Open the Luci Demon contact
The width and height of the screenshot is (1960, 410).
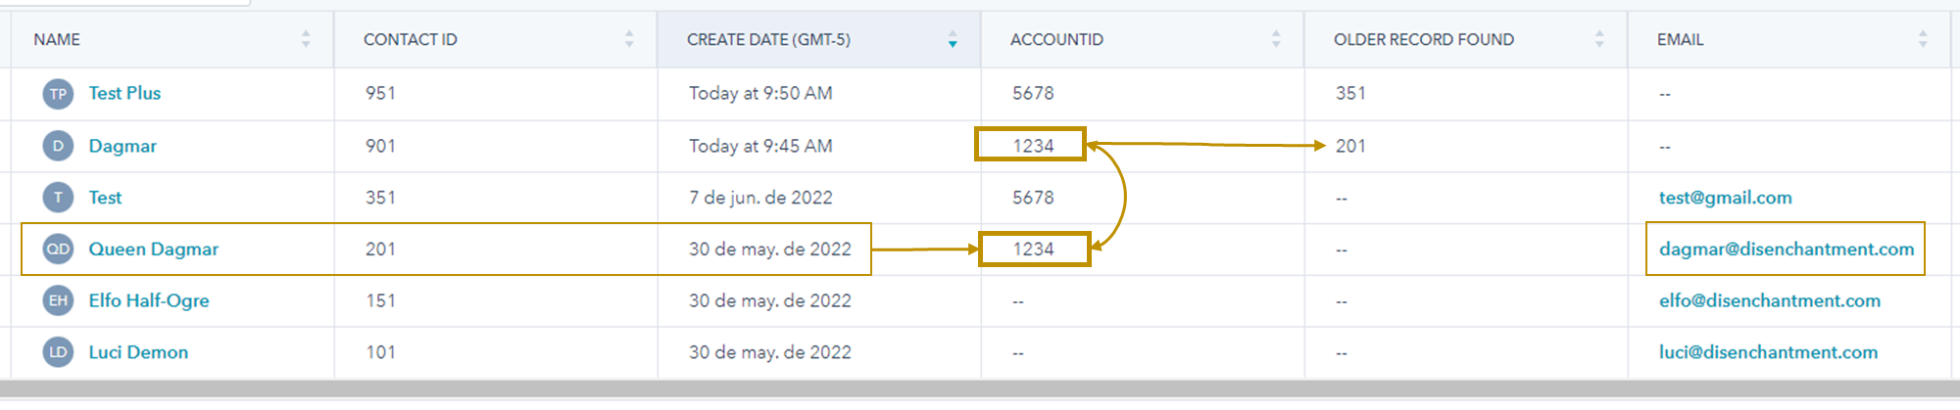point(138,352)
